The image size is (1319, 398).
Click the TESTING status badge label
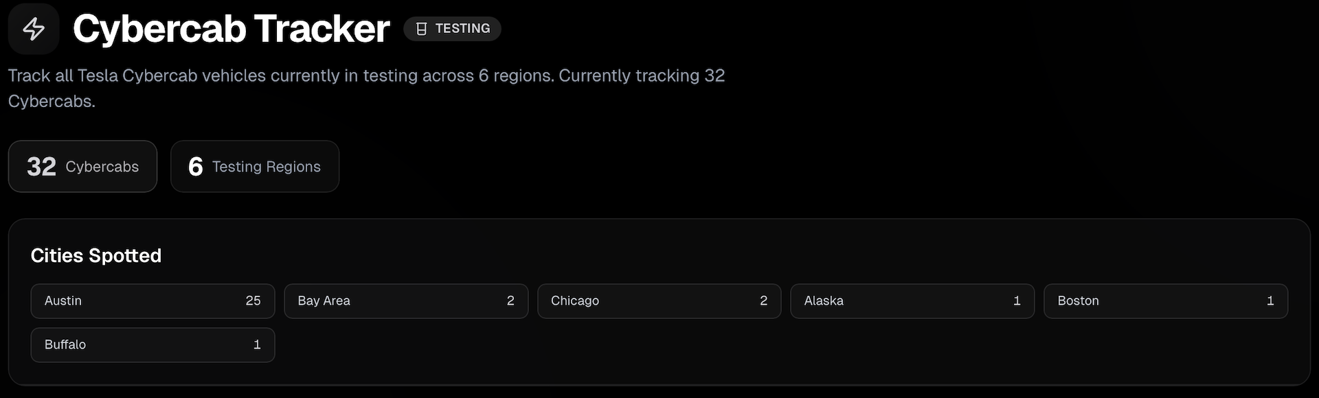point(462,29)
